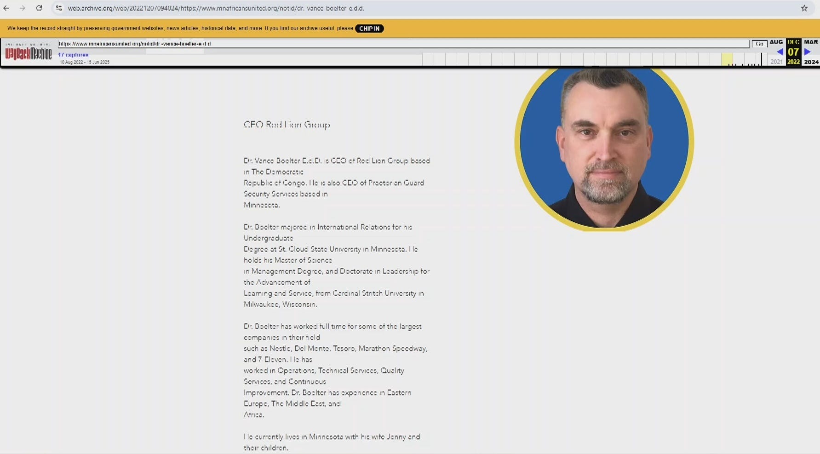Select AUG previous month capture

[x=776, y=42]
